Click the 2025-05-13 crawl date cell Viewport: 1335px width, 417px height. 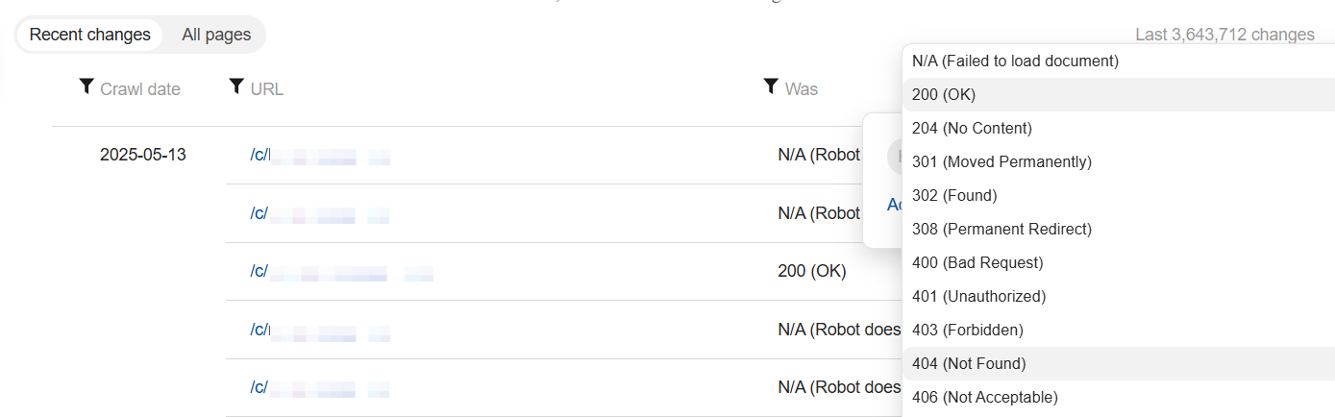(143, 155)
